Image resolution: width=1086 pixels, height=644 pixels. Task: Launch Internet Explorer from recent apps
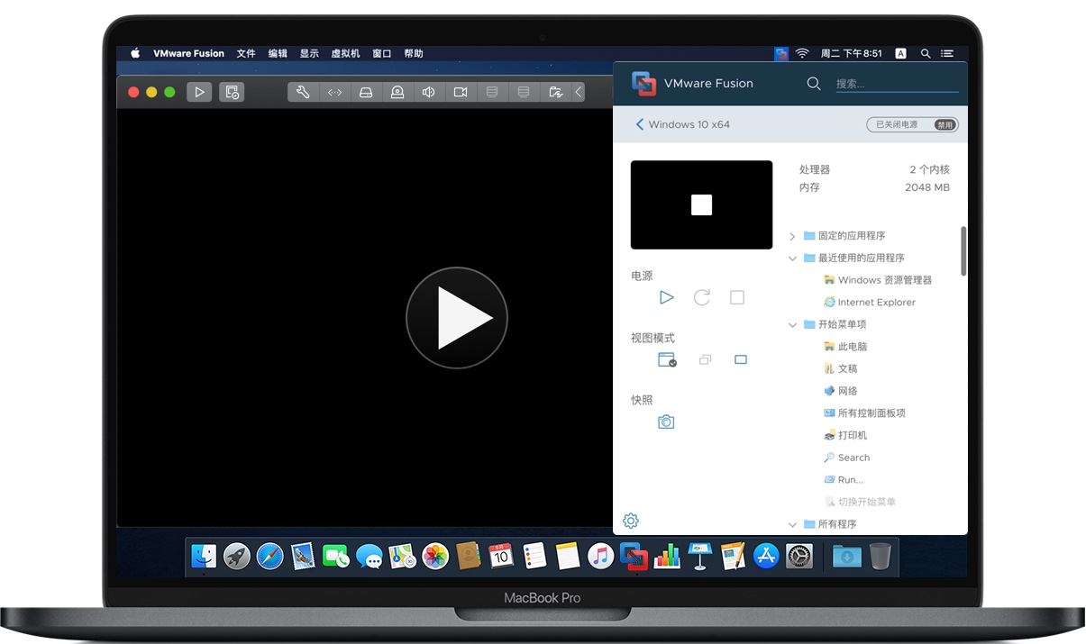[876, 303]
